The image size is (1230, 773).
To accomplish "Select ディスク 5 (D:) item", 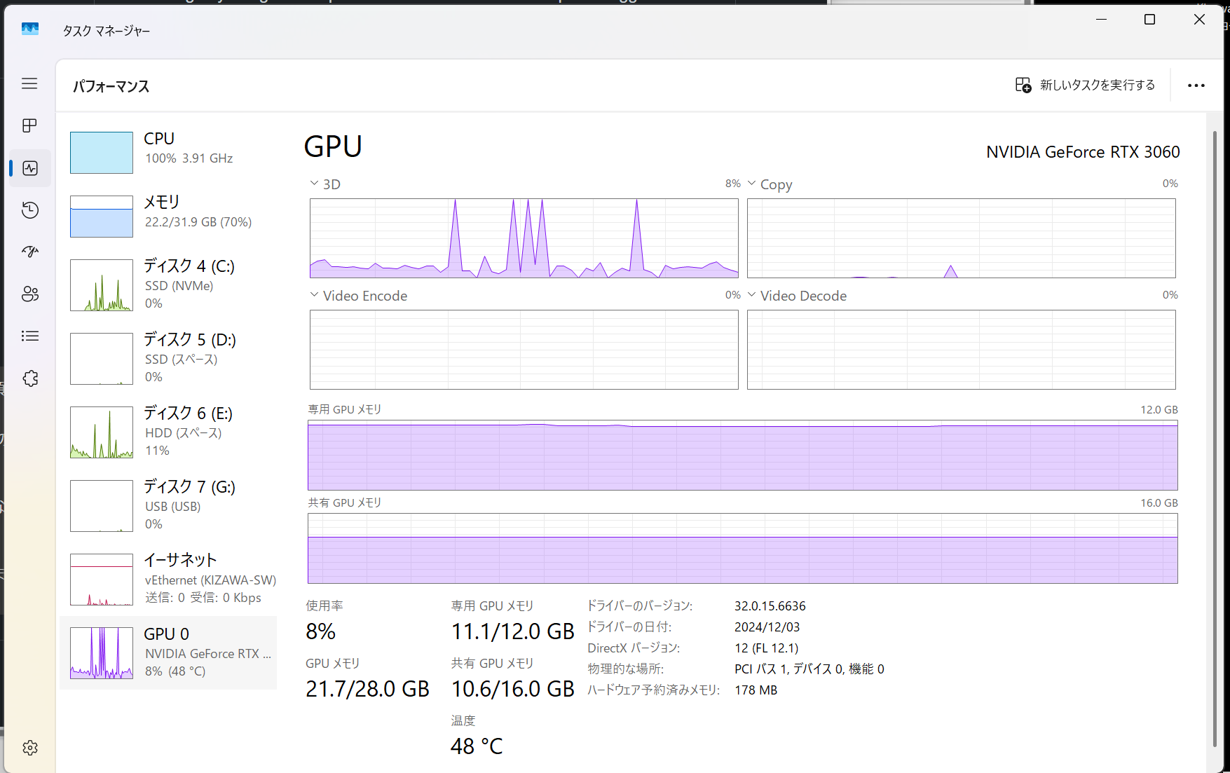I will (x=168, y=358).
